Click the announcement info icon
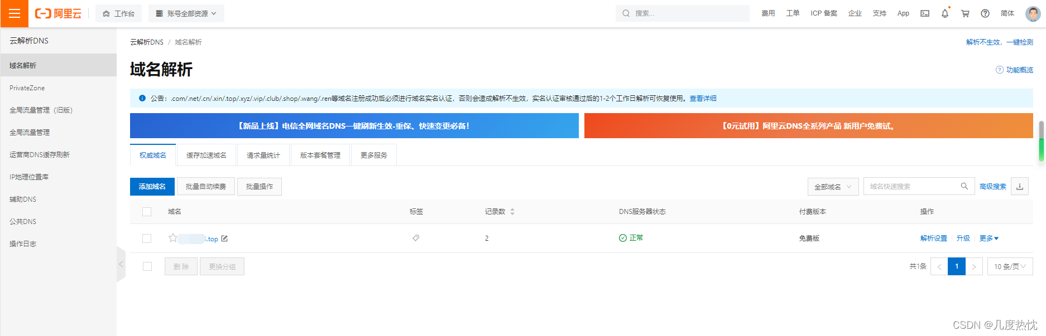 click(142, 98)
